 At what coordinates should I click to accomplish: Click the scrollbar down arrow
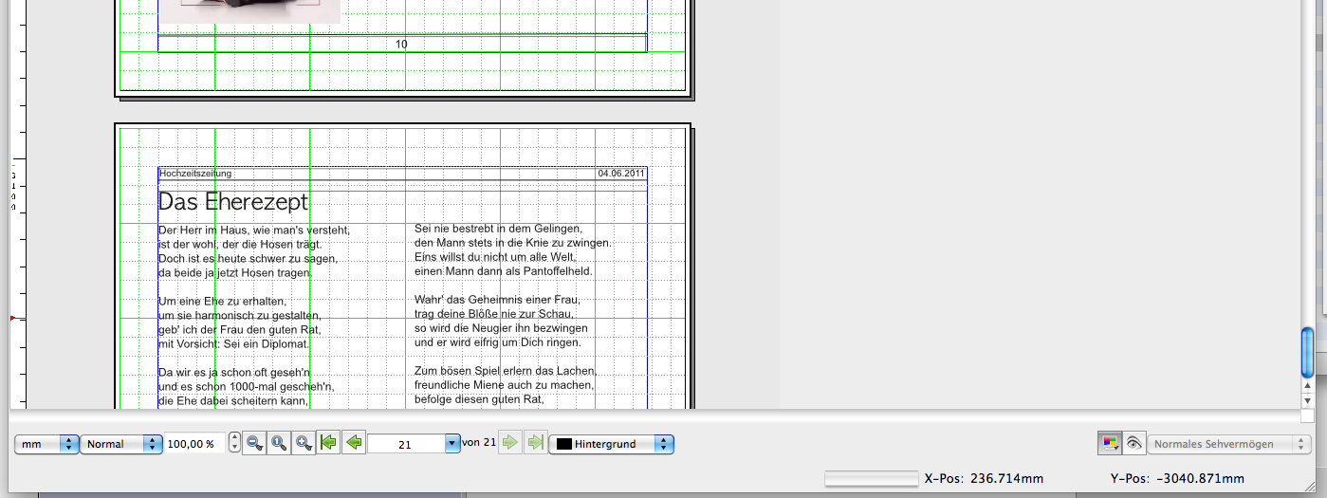pos(1307,399)
